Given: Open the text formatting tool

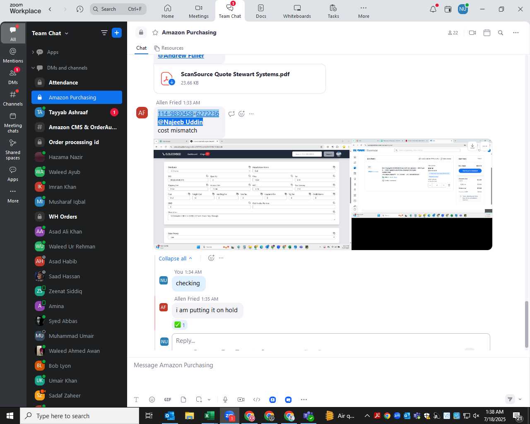Looking at the screenshot, I should click(136, 400).
